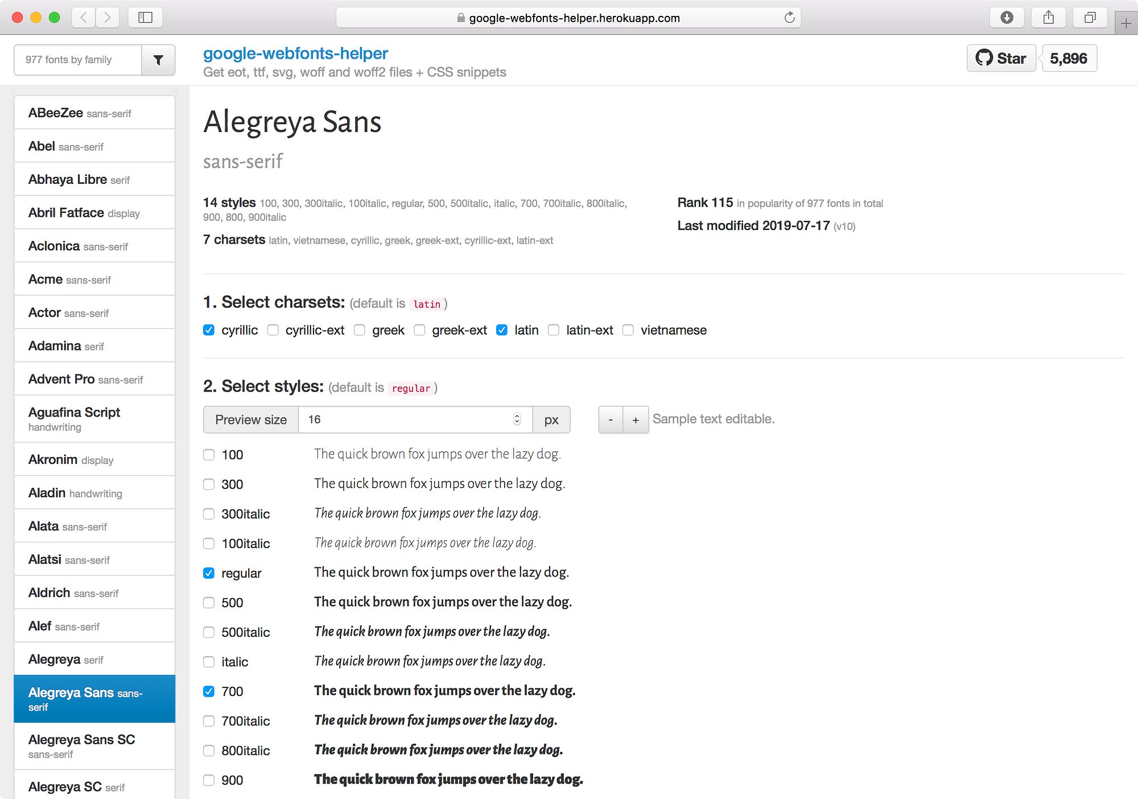Open the Safari downloads icon
This screenshot has height=799, width=1138.
(x=1007, y=18)
